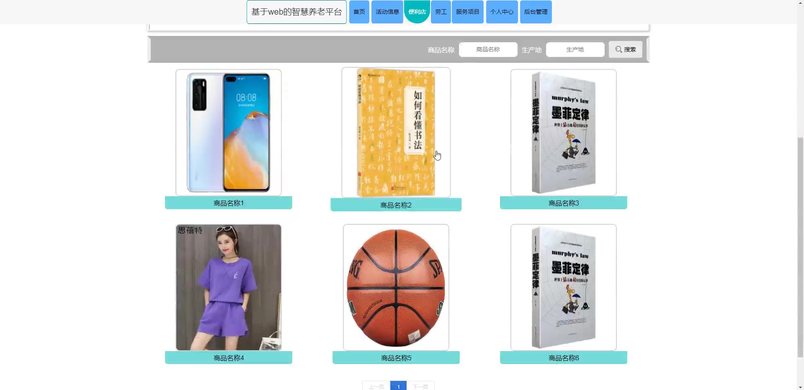Go to 后台管理 admin page
Image resolution: width=804 pixels, height=390 pixels.
pos(536,12)
